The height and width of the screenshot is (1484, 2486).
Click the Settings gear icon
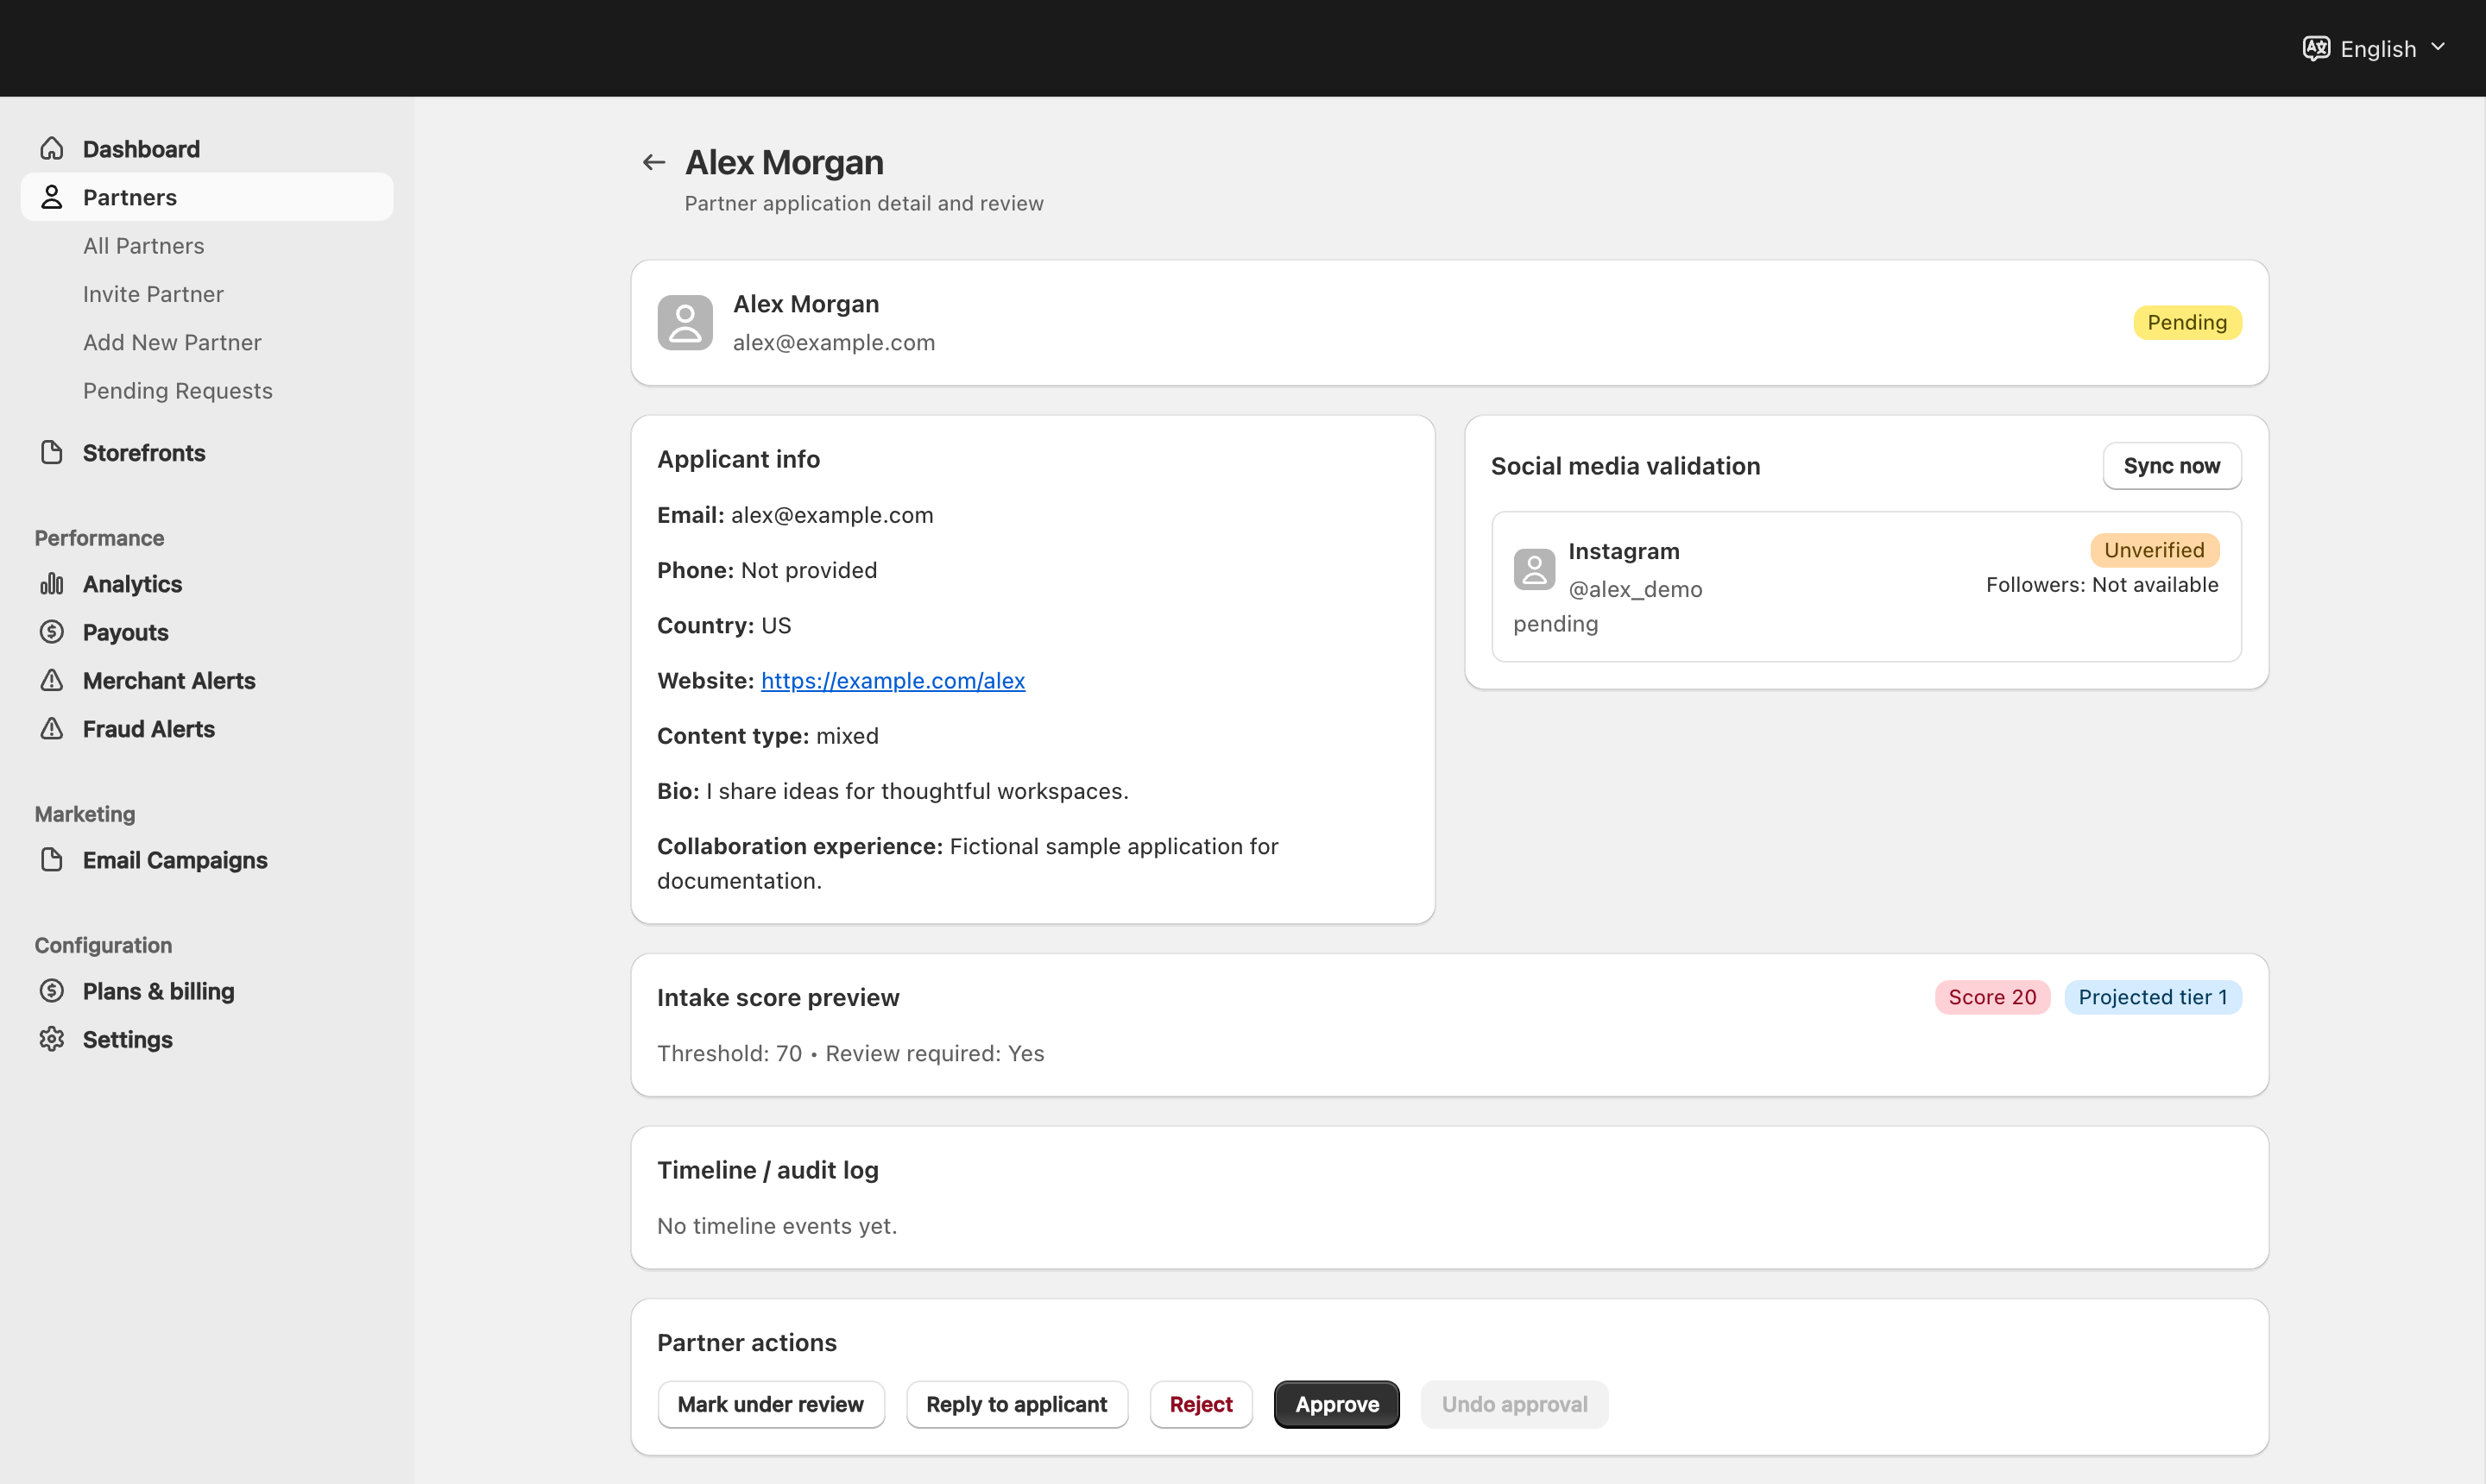pos(52,1040)
